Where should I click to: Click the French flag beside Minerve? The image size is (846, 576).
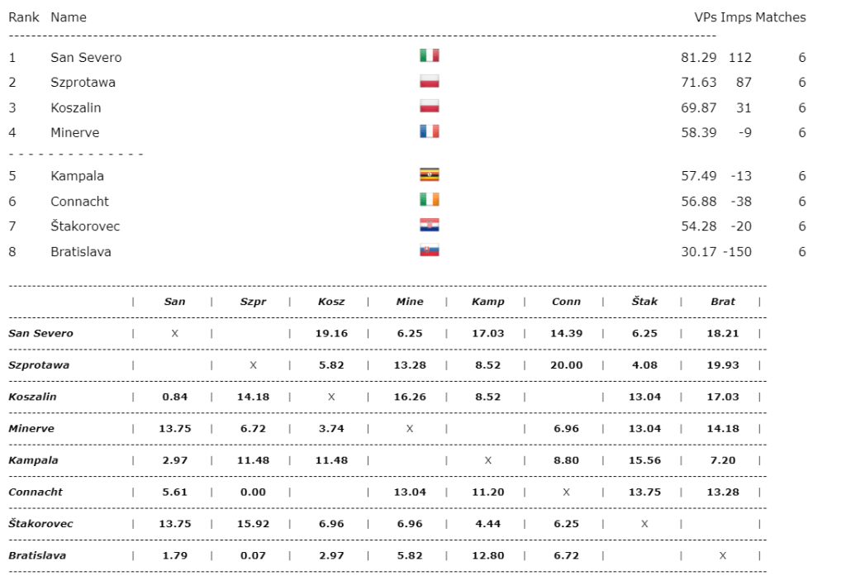click(429, 131)
